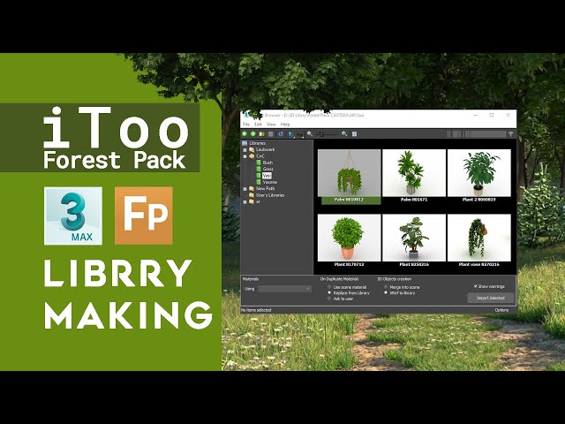Click the green Grass library icon
Screen dimensions: 565x424
coord(259,169)
